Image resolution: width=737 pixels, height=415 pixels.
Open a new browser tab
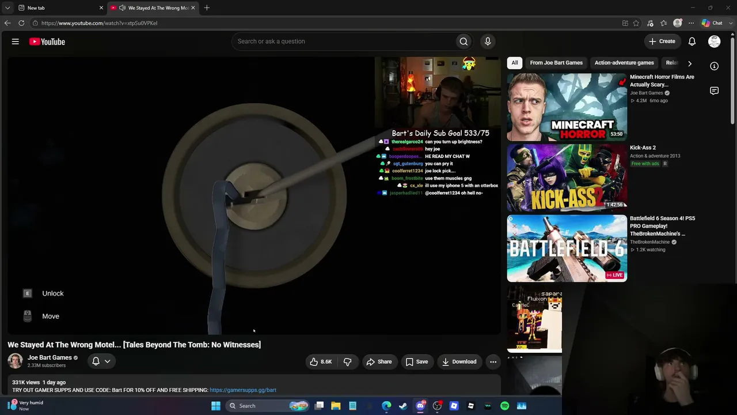point(207,8)
